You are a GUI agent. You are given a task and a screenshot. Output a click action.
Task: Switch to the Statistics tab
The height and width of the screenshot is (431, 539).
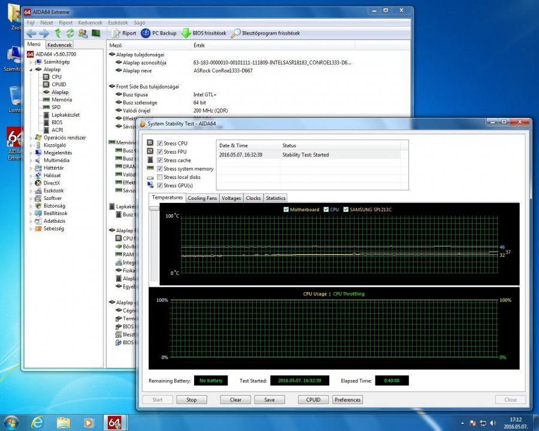pos(275,198)
